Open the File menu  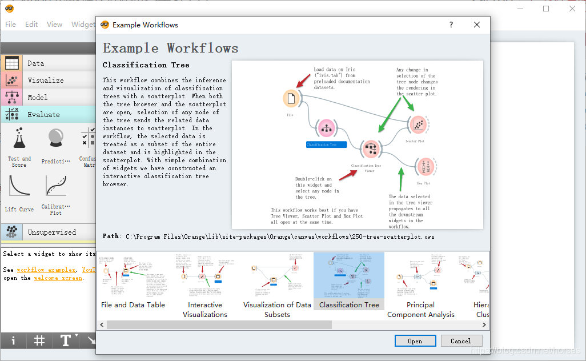pyautogui.click(x=10, y=25)
